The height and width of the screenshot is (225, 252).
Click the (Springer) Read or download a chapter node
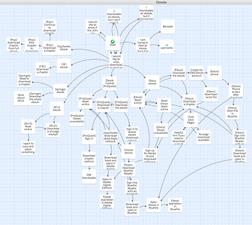pyautogui.click(x=24, y=80)
